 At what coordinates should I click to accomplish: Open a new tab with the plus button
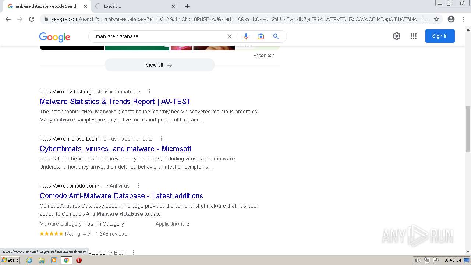[187, 6]
